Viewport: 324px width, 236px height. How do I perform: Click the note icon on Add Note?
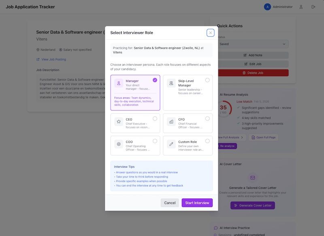[x=245, y=55]
